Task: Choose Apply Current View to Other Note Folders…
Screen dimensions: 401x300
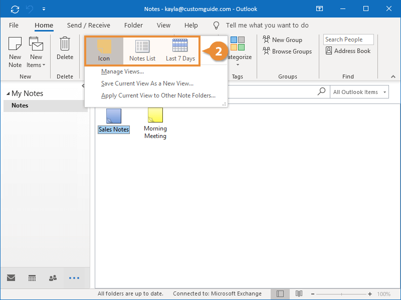Action: point(158,95)
